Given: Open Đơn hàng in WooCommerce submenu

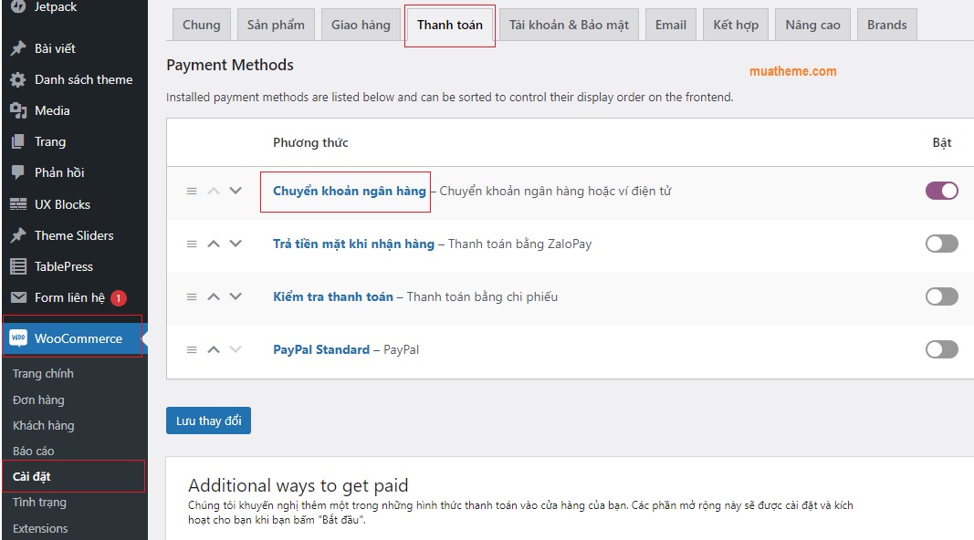Looking at the screenshot, I should pyautogui.click(x=38, y=400).
